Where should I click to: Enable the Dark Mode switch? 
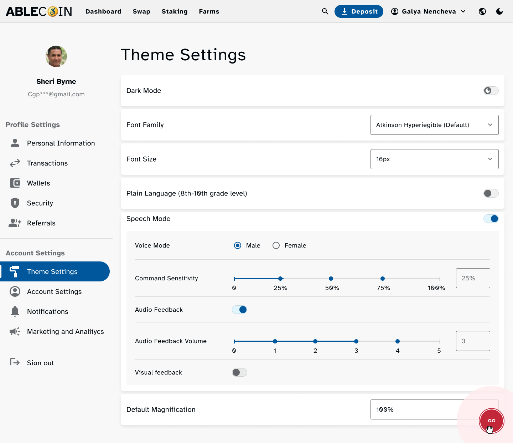tap(491, 91)
